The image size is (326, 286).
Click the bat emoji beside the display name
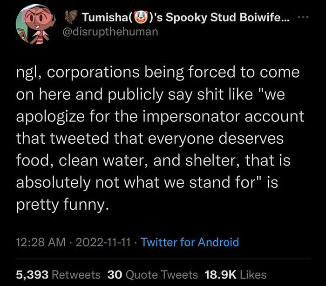pyautogui.click(x=70, y=19)
